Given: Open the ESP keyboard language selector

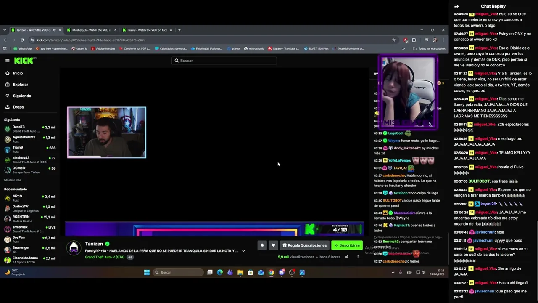Looking at the screenshot, I should 409,272.
